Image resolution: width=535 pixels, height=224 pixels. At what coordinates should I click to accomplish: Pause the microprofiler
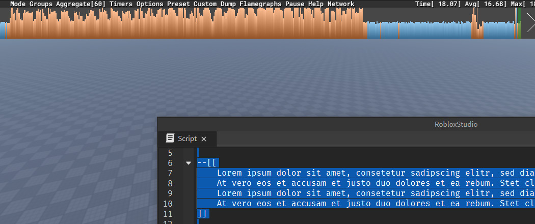coord(295,4)
